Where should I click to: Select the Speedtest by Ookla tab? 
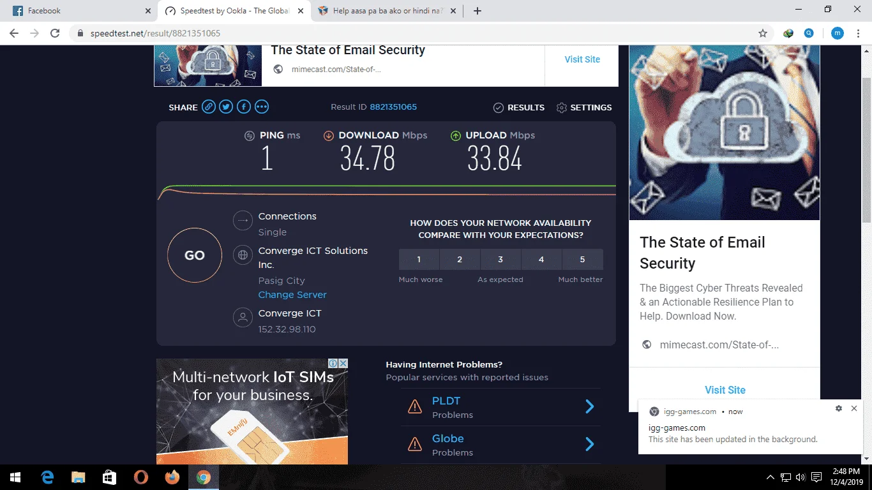click(x=234, y=11)
